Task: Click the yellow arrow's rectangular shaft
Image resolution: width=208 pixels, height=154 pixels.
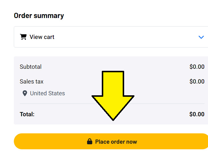Action: tap(113, 83)
